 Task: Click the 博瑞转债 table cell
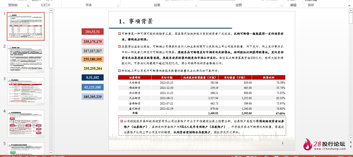(x=135, y=88)
